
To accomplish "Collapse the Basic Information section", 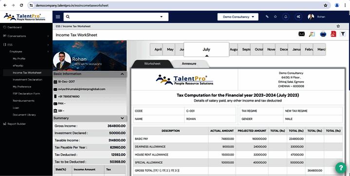I will [x=122, y=74].
